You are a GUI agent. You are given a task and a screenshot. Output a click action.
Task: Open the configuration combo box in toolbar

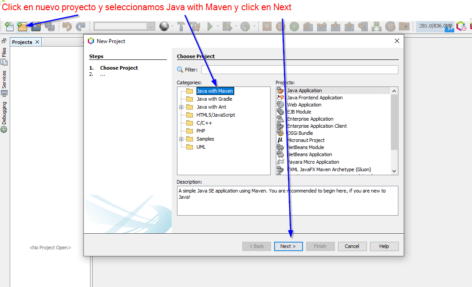(x=125, y=27)
